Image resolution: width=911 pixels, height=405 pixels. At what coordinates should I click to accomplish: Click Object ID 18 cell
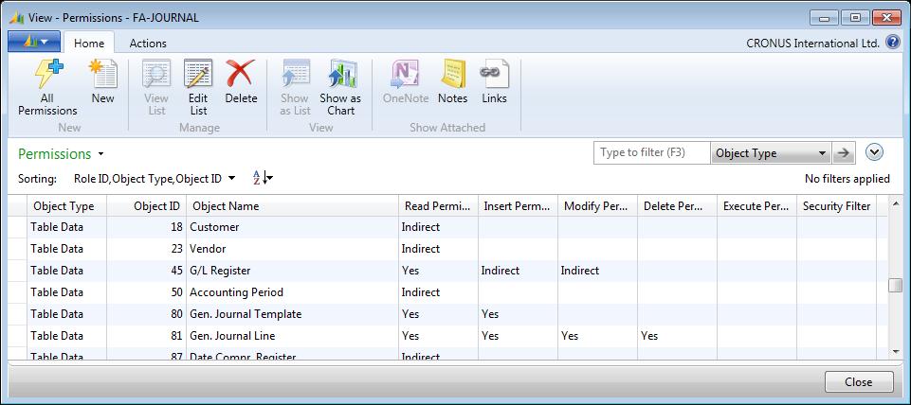pos(146,227)
